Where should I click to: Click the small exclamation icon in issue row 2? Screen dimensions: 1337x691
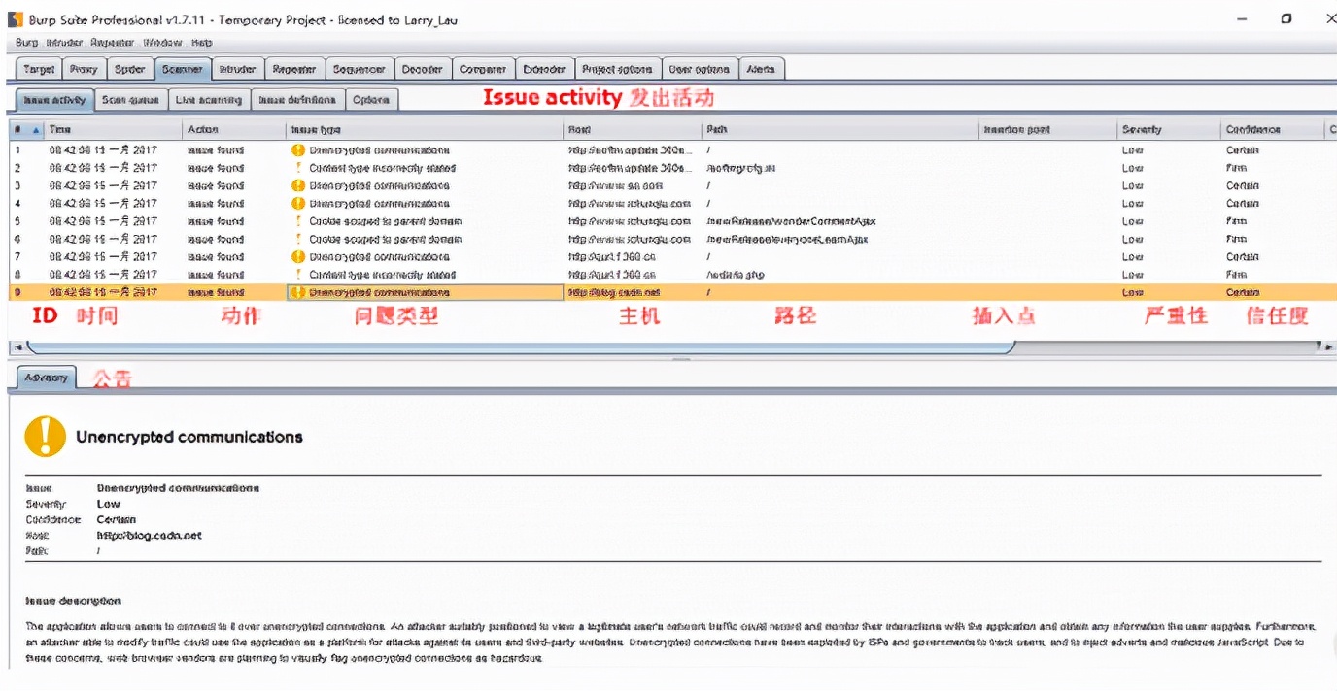(x=298, y=168)
